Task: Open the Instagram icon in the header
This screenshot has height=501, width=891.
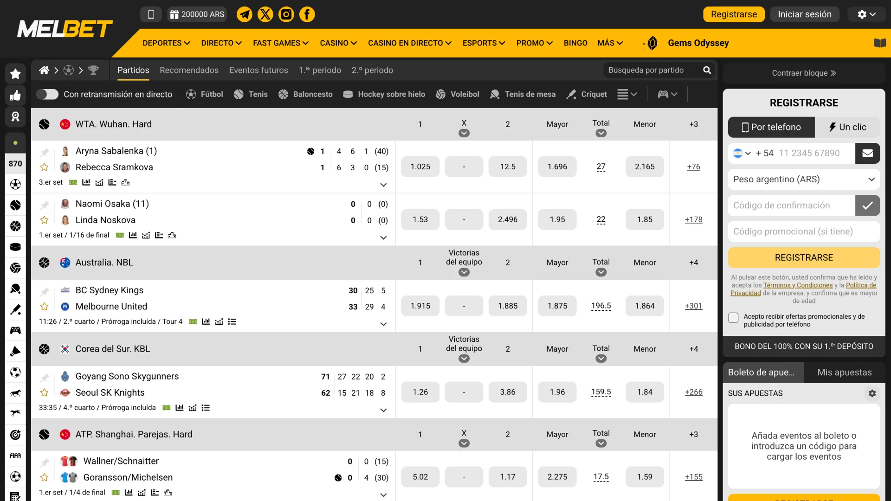Action: pos(286,14)
